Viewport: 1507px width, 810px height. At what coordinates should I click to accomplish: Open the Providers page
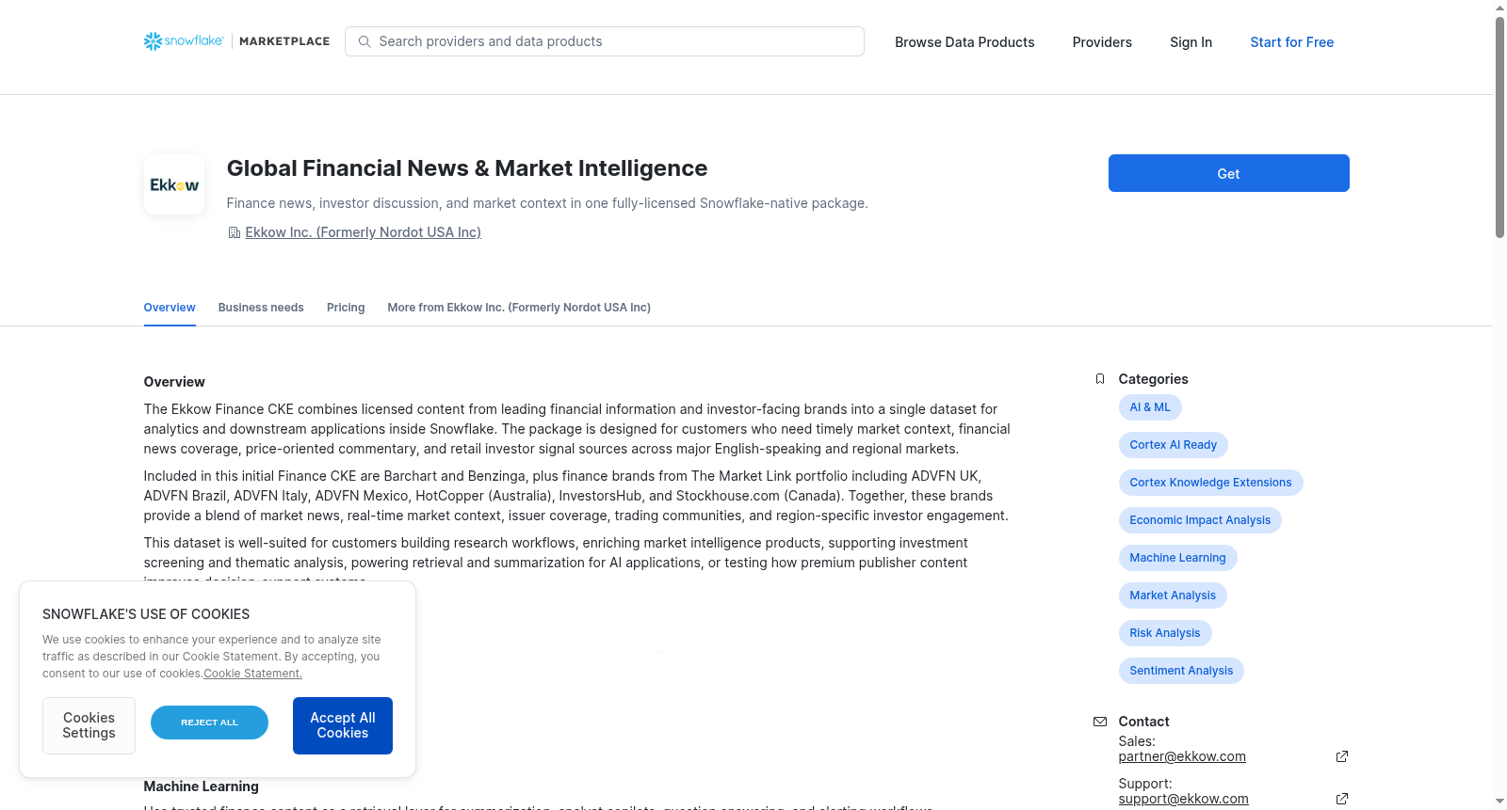pos(1102,42)
